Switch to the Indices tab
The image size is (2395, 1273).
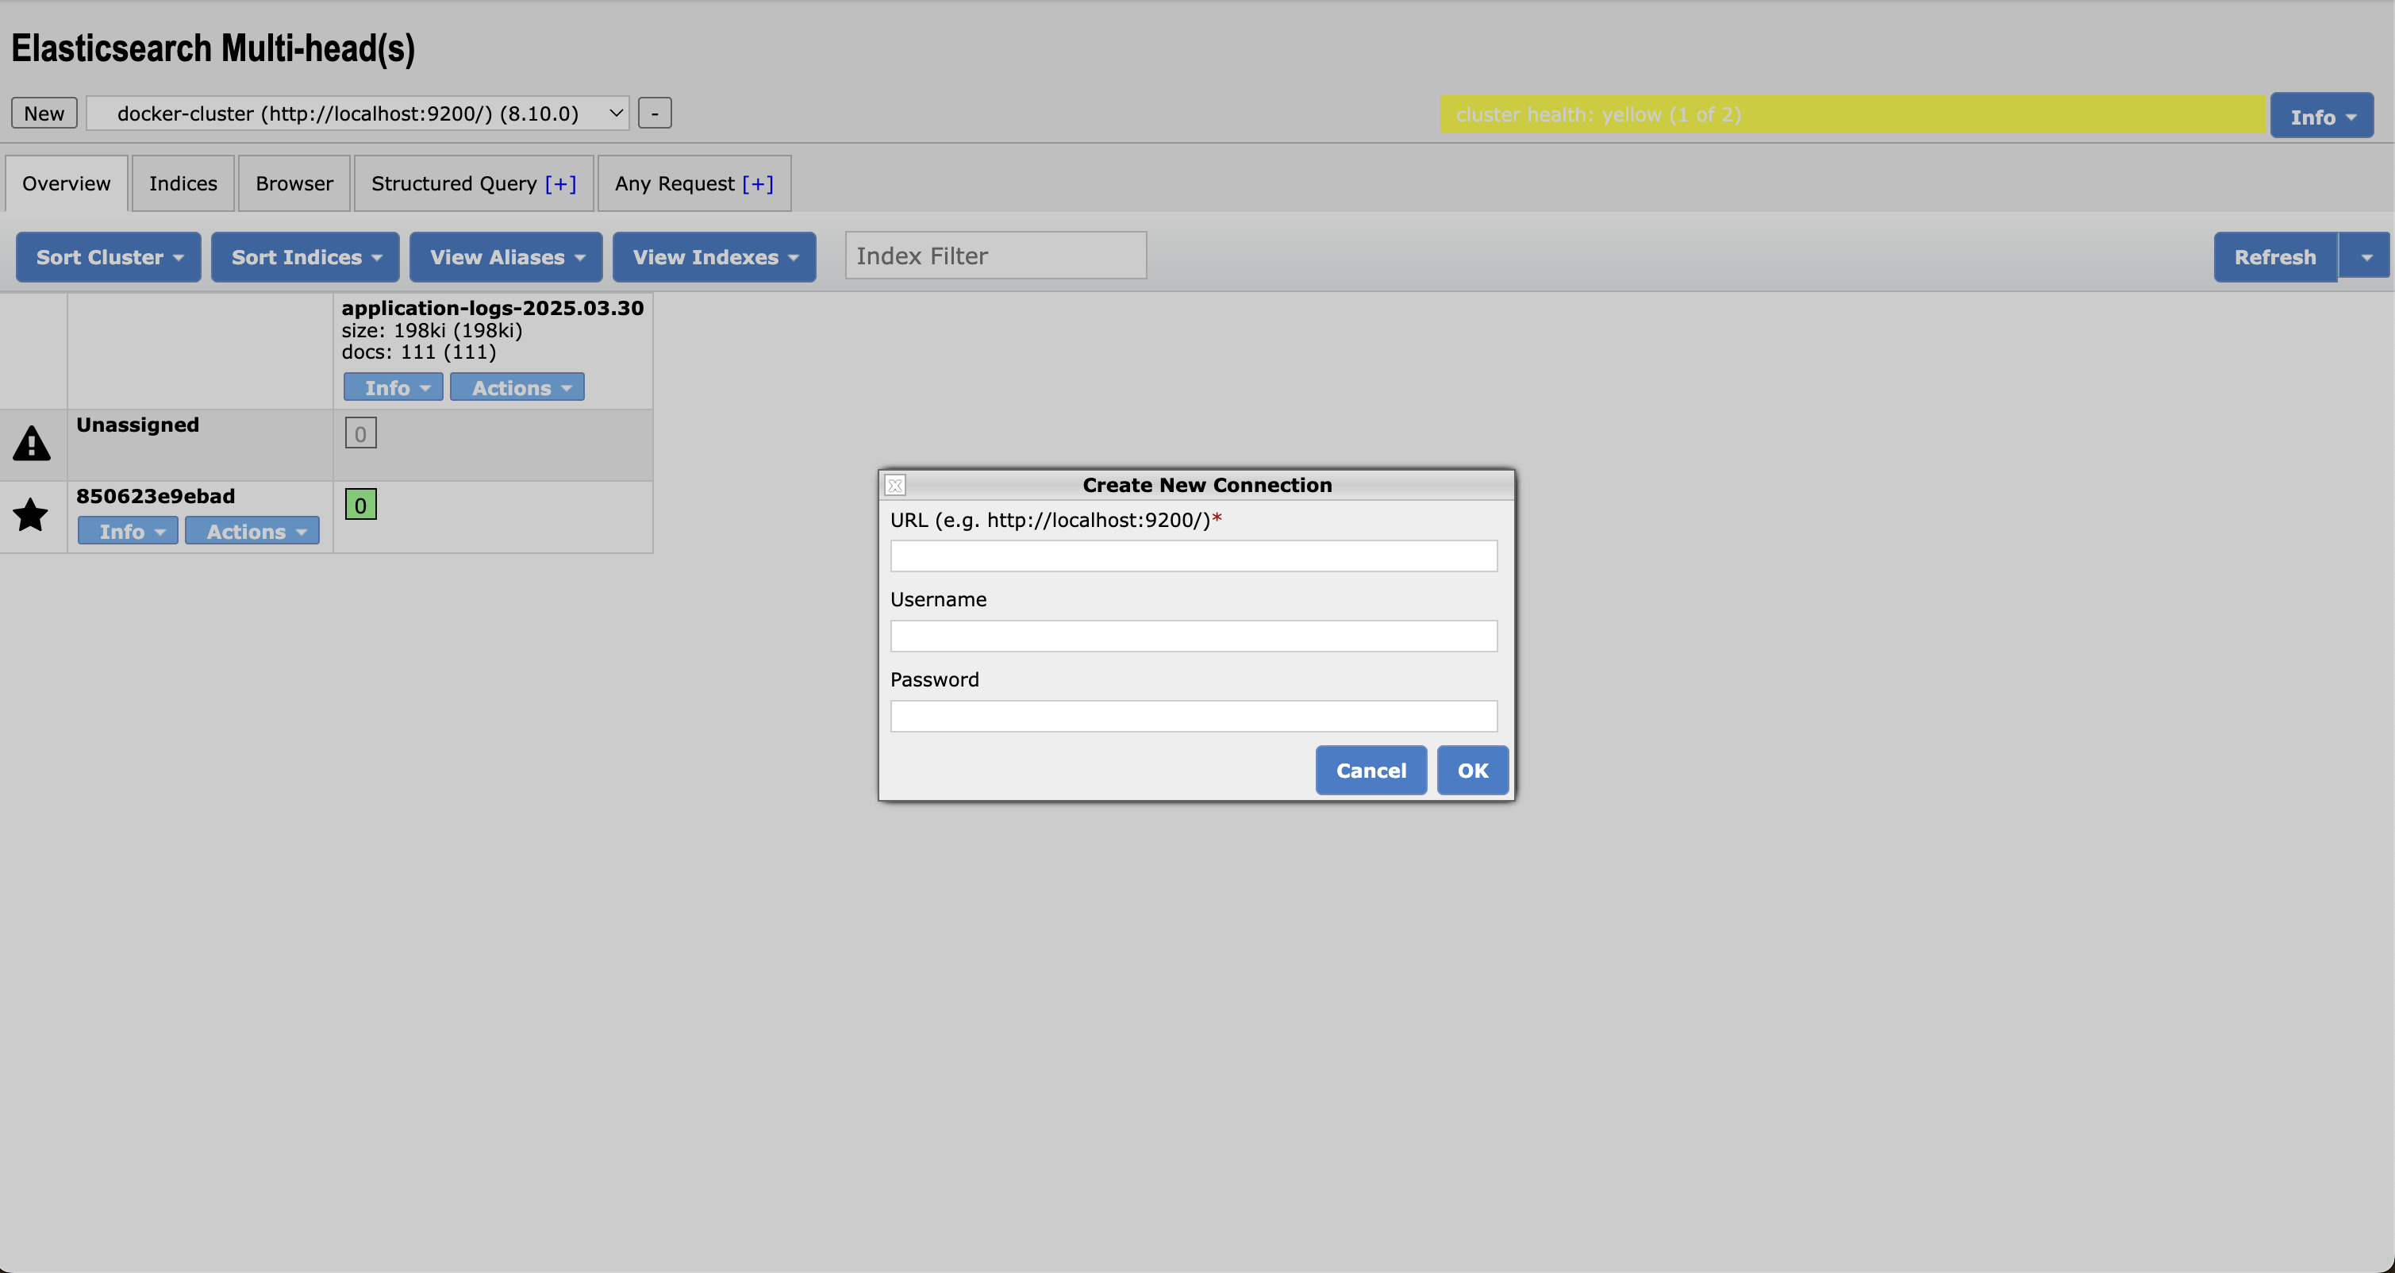coord(183,184)
